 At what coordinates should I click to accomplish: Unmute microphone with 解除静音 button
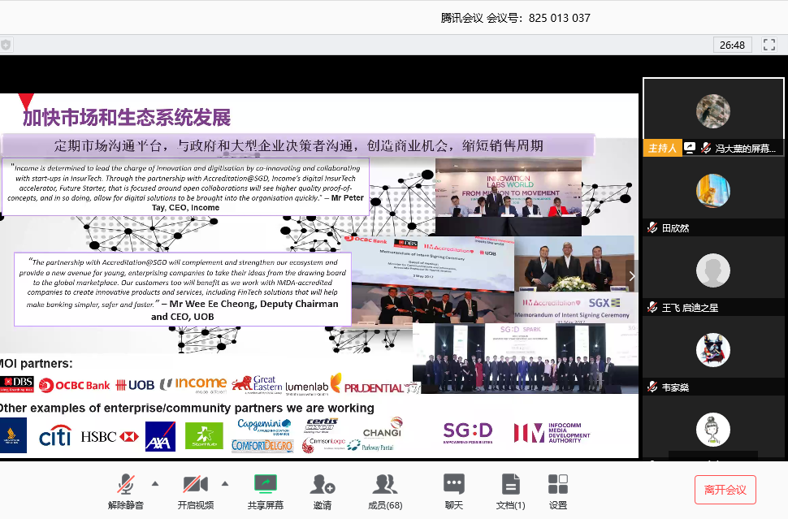[126, 491]
